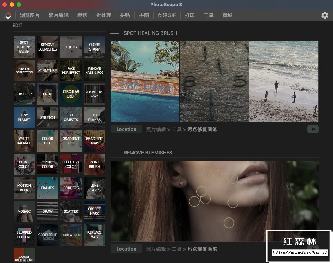Viewport: 333px width, 263px height.
Task: Click the EDIT panel label
Action: point(17,26)
